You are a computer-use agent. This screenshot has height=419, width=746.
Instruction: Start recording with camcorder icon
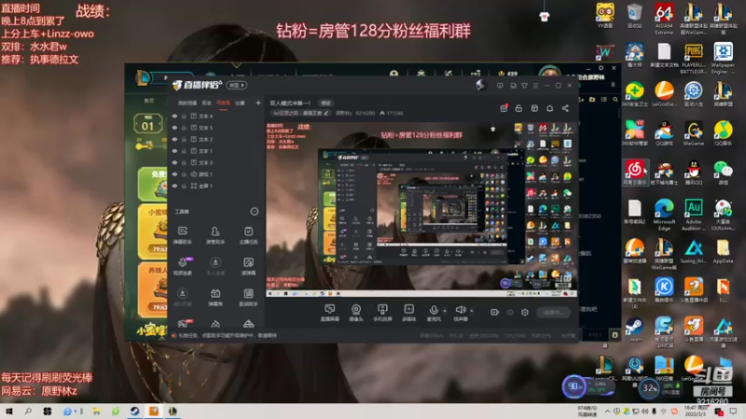pyautogui.click(x=495, y=312)
